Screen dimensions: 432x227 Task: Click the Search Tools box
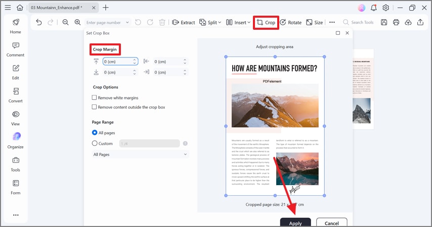(358, 23)
